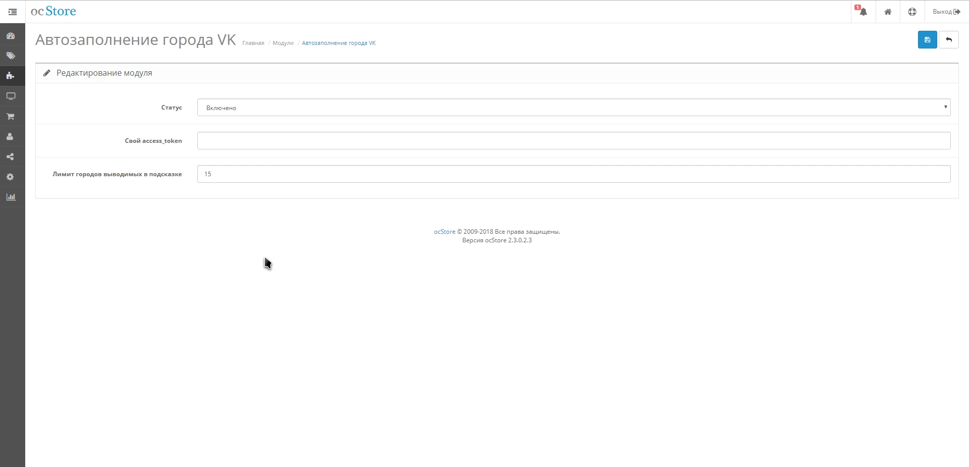Open the Catalog tags icon in sidebar

11,56
